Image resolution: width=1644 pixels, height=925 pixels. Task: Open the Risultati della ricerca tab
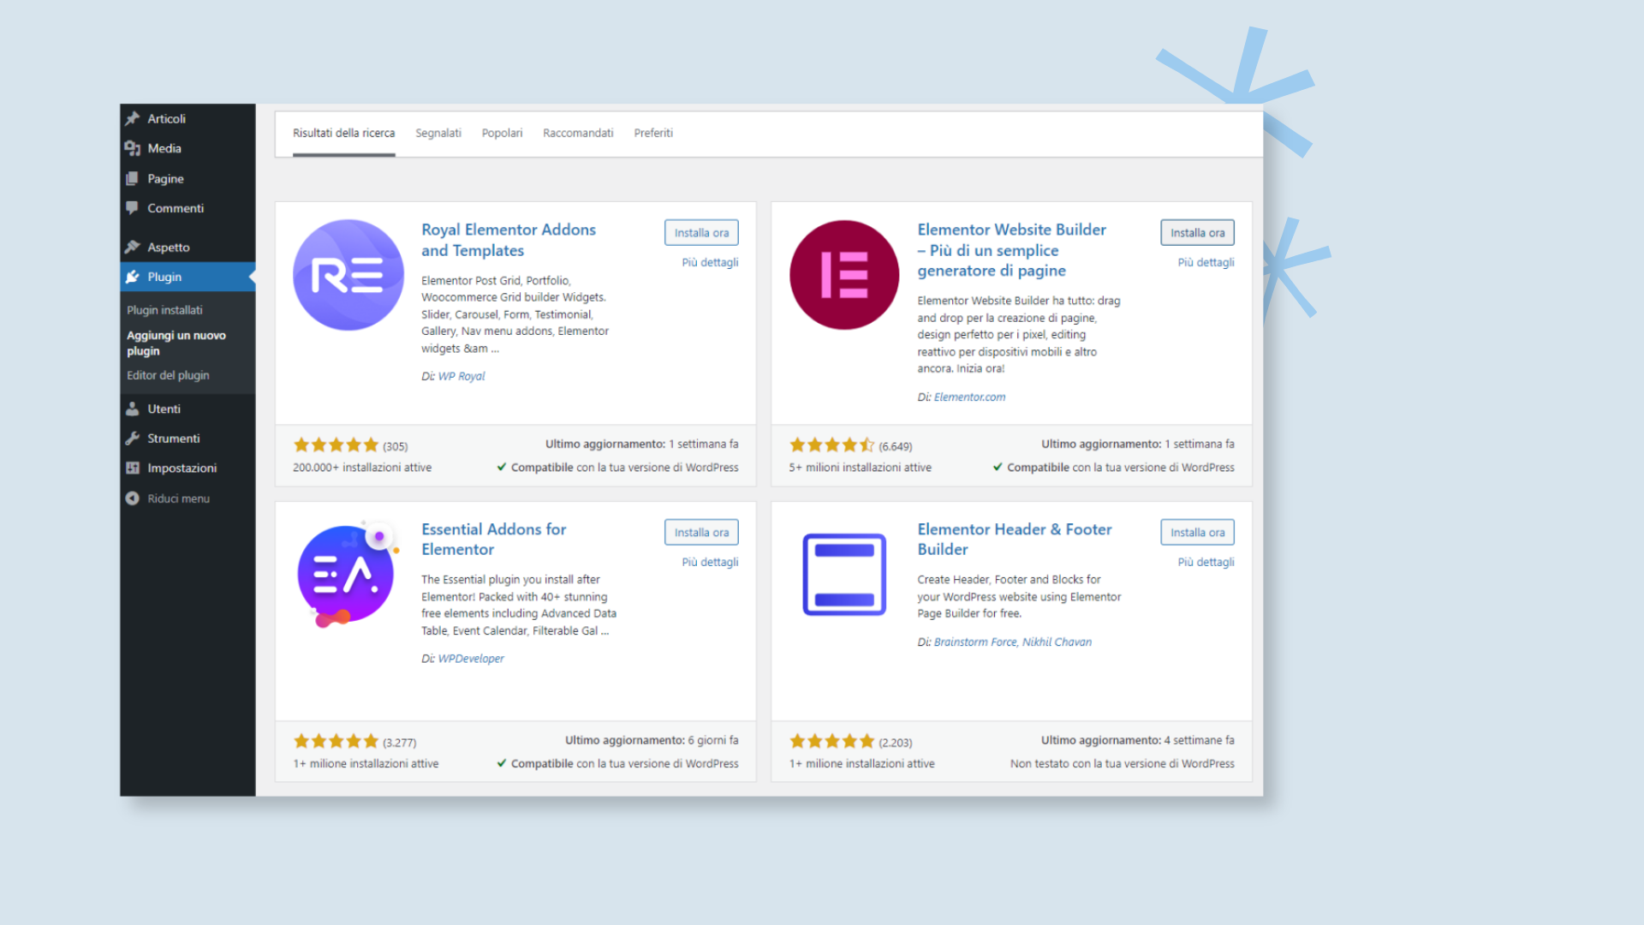344,134
